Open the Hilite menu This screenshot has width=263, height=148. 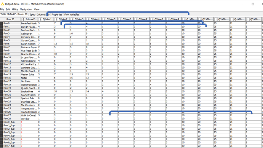(15, 10)
